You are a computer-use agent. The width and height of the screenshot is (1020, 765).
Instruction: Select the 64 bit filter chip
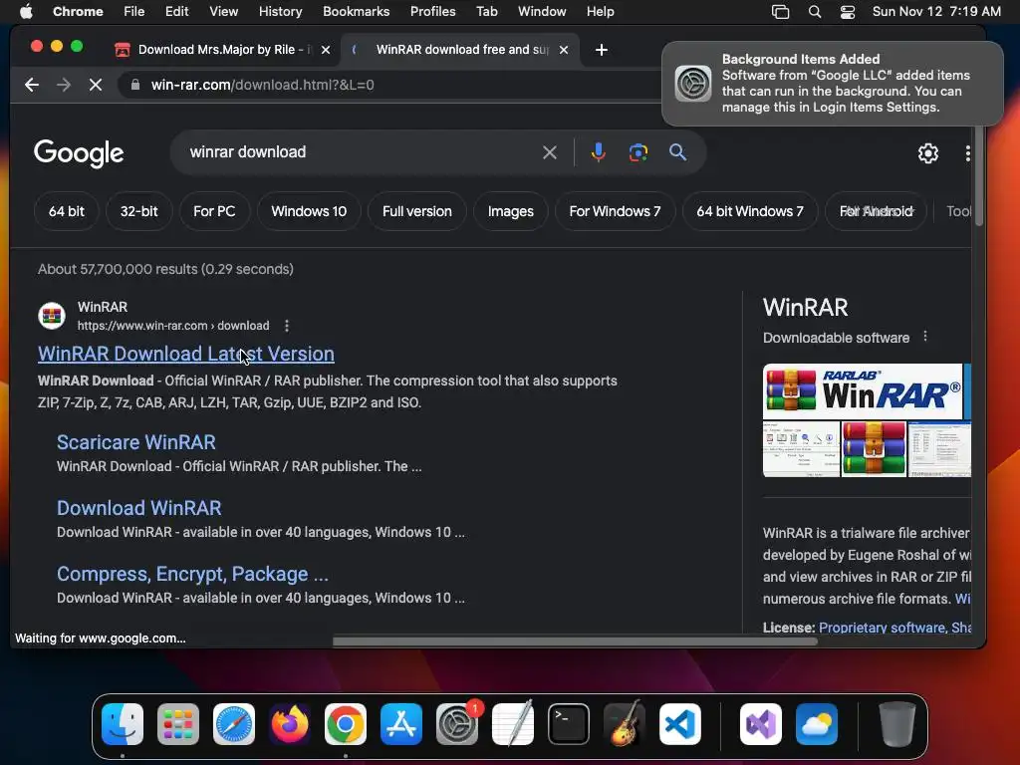pyautogui.click(x=67, y=211)
